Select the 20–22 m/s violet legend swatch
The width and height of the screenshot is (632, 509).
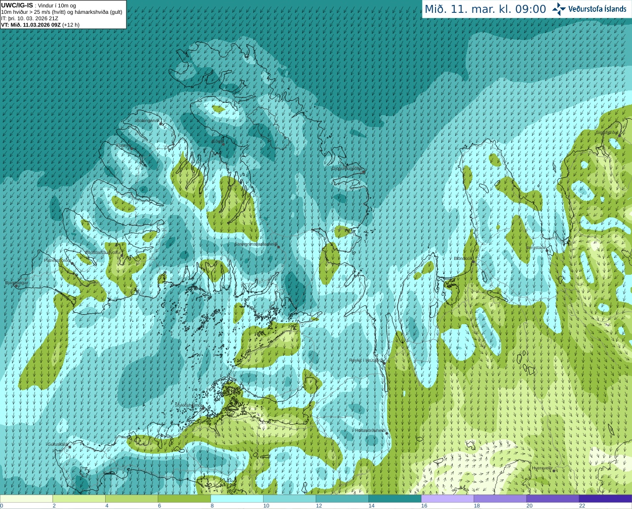pyautogui.click(x=553, y=499)
